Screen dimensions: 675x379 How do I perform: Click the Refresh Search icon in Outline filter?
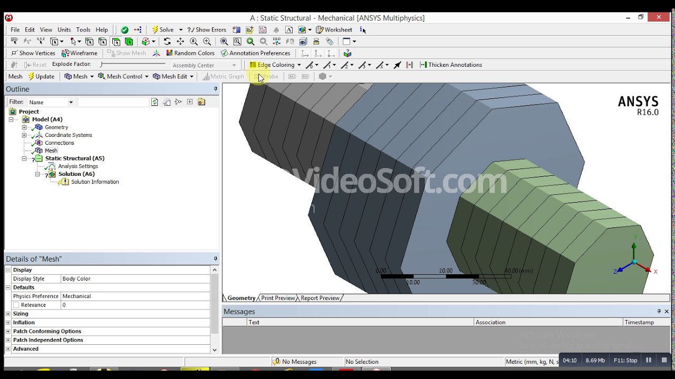pos(155,102)
